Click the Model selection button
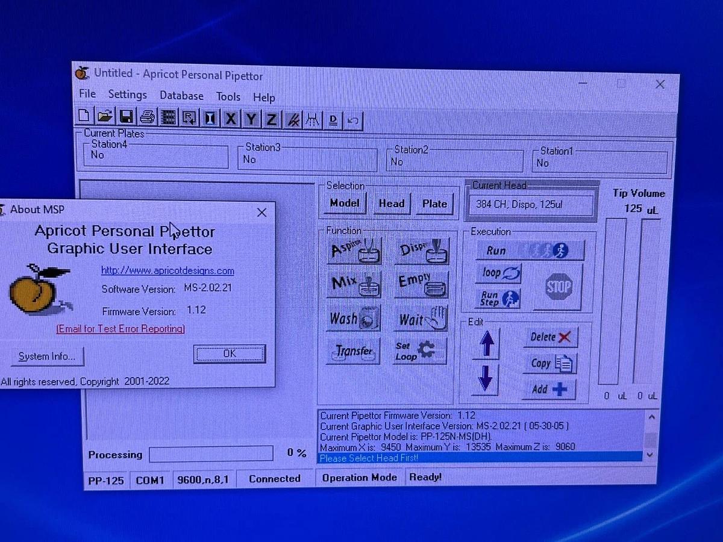Image resolution: width=723 pixels, height=542 pixels. (x=345, y=204)
